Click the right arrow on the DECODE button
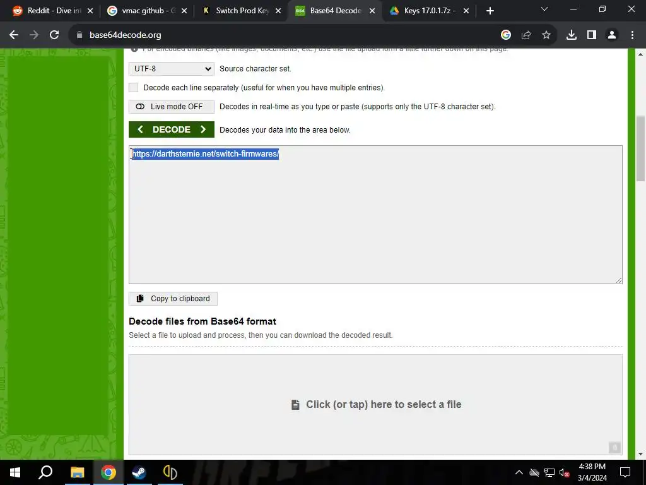Image resolution: width=646 pixels, height=485 pixels. click(x=203, y=129)
